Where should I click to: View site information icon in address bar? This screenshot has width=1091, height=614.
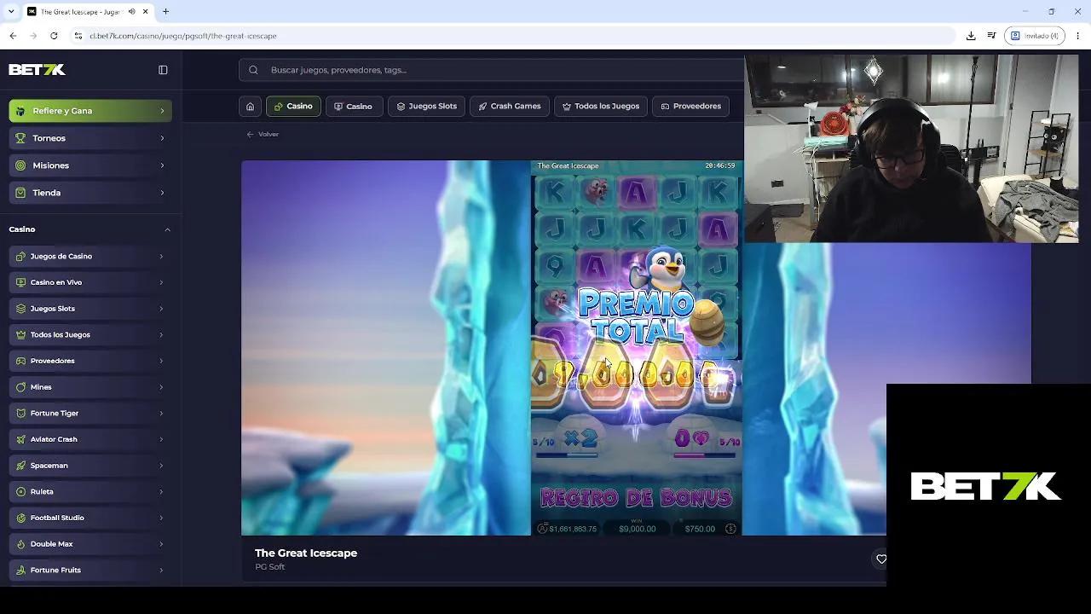click(x=78, y=36)
